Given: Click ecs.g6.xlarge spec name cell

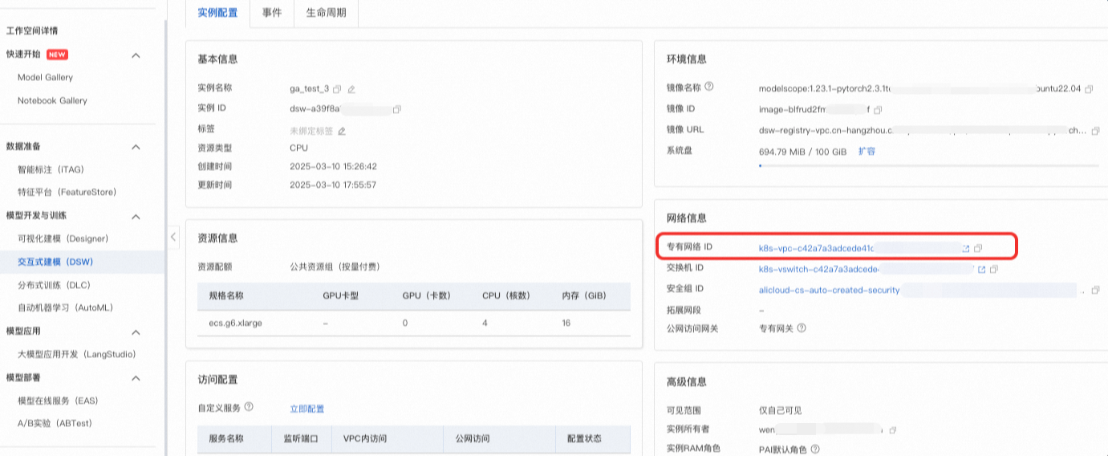Looking at the screenshot, I should [235, 323].
